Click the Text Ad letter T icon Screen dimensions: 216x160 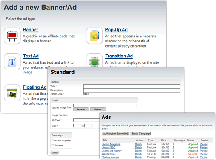click(12, 62)
